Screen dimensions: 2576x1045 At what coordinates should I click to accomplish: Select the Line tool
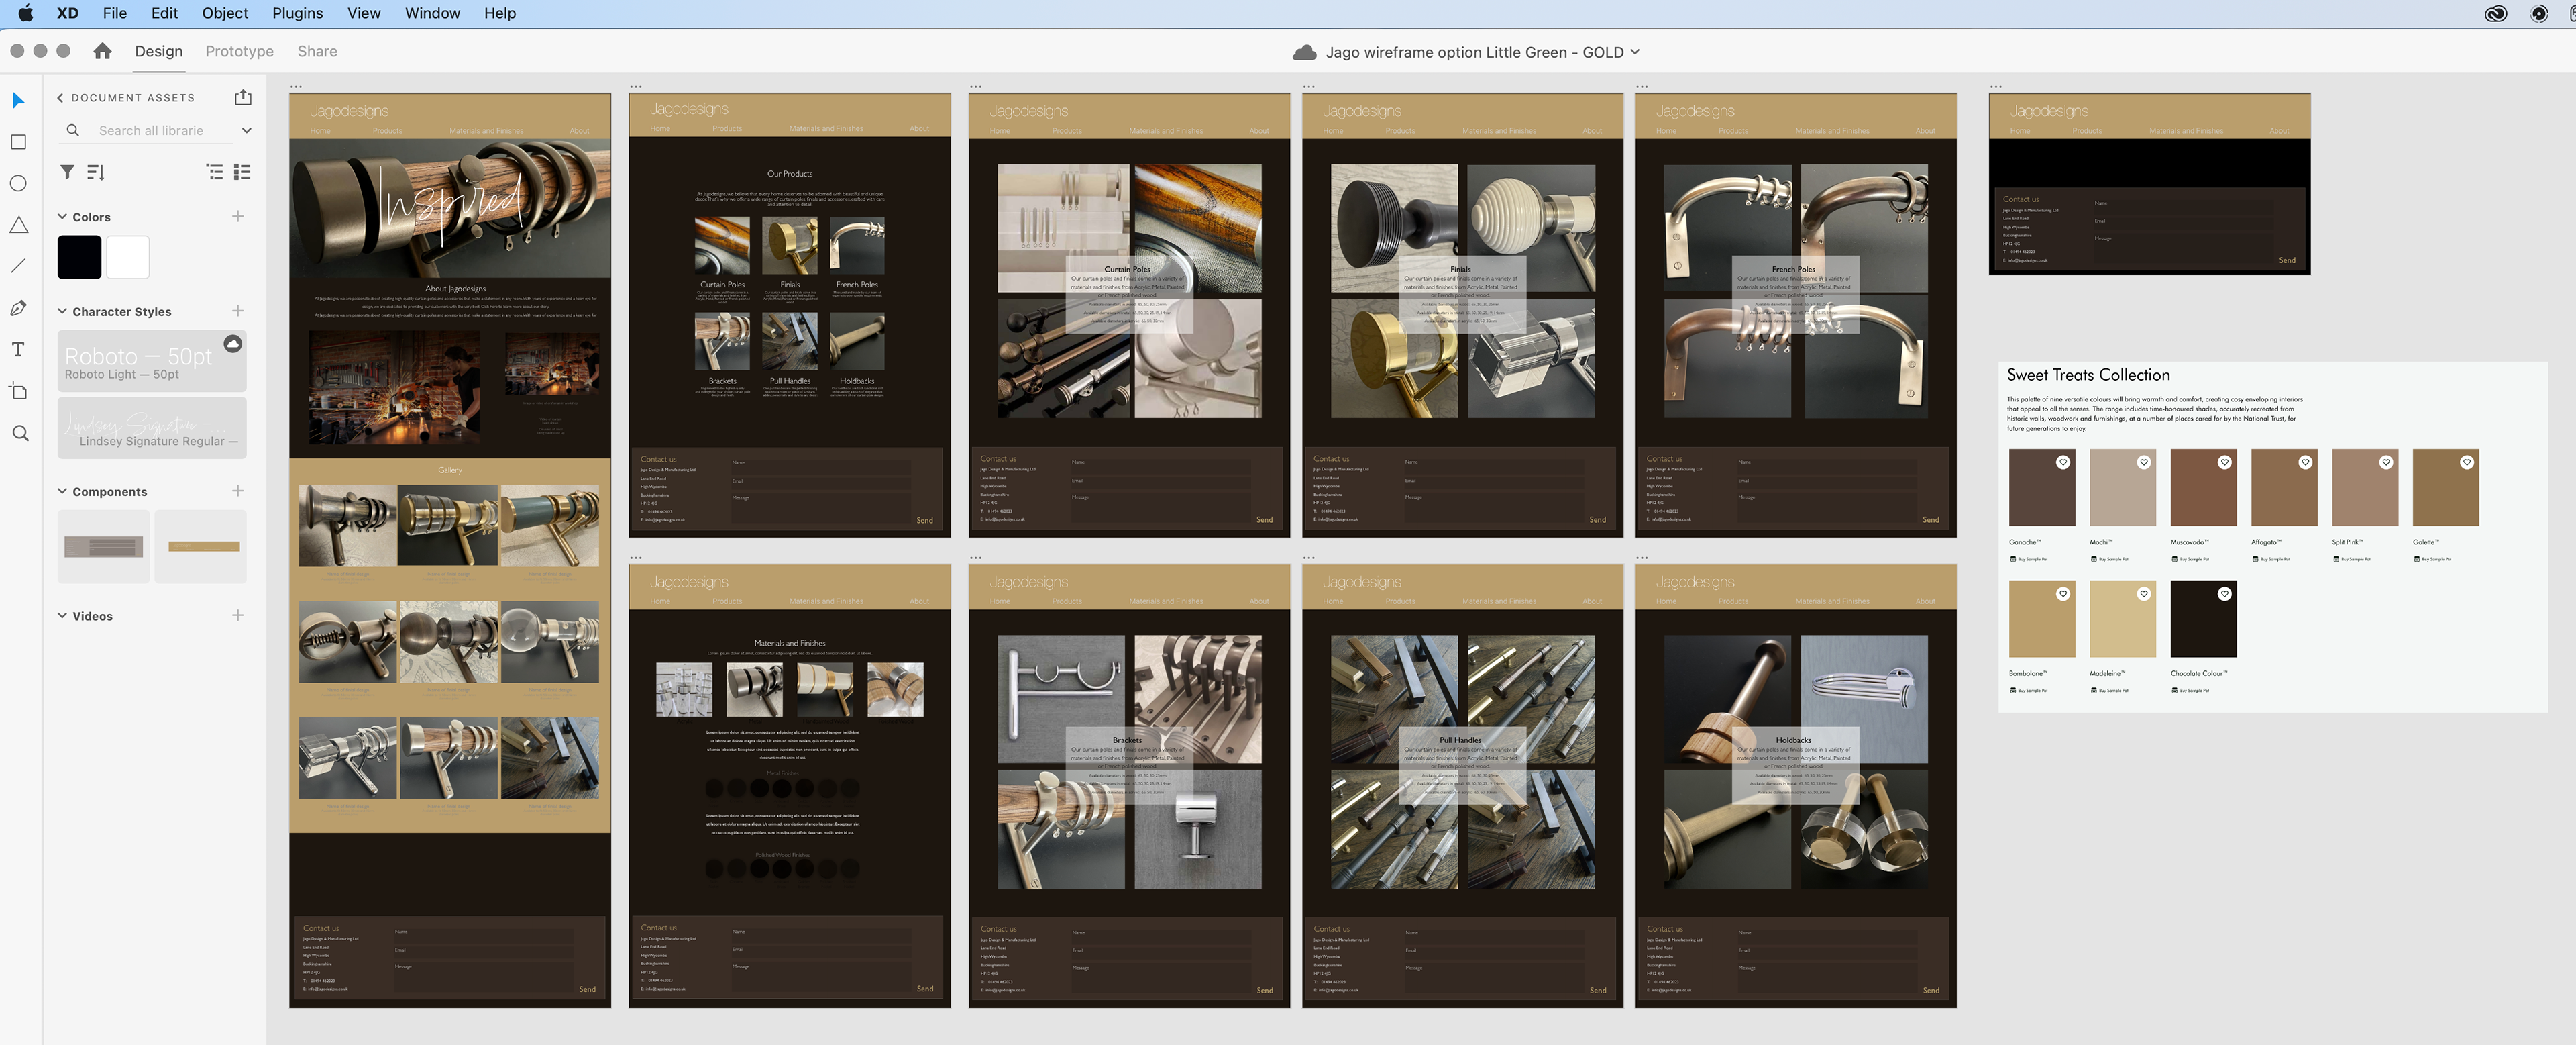tap(18, 266)
